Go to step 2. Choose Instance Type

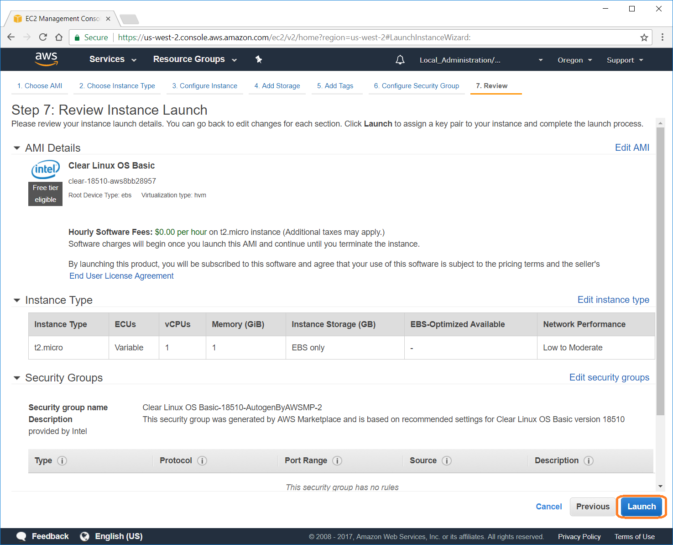(117, 86)
